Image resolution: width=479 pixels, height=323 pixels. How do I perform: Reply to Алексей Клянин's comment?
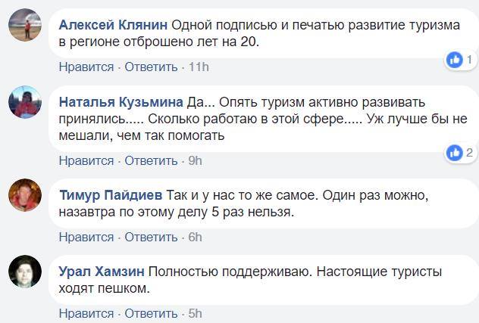tap(150, 67)
